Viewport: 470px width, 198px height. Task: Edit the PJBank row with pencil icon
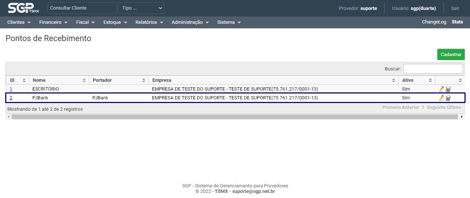click(x=442, y=98)
